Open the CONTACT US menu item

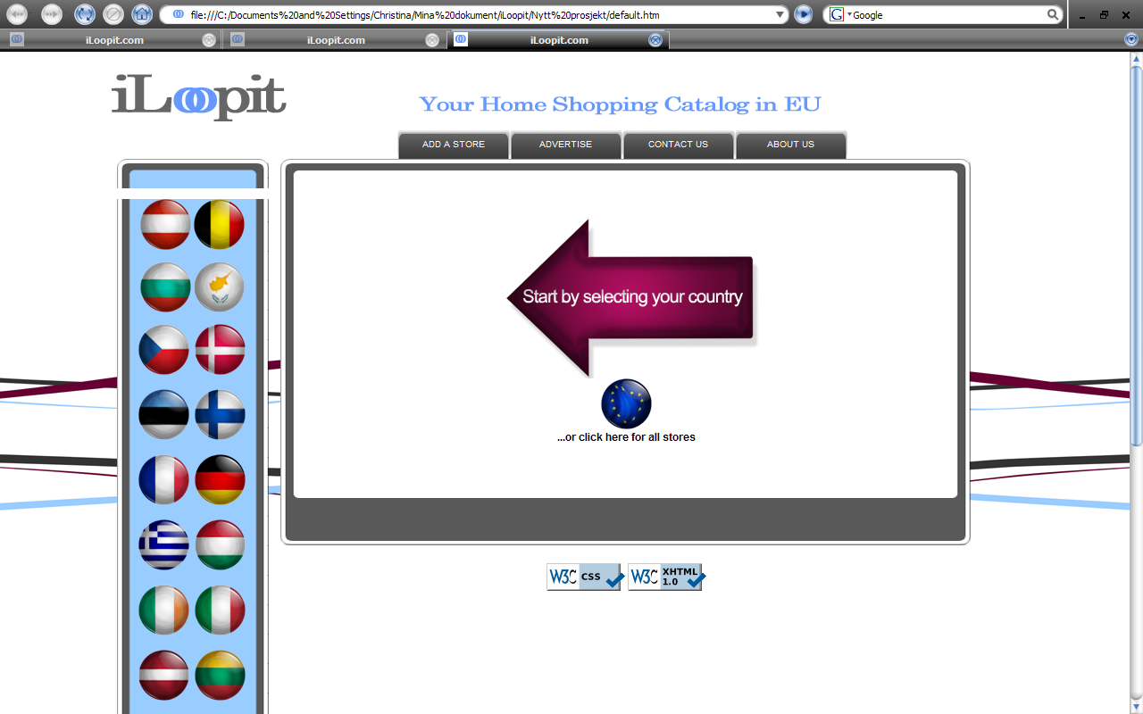[679, 145]
